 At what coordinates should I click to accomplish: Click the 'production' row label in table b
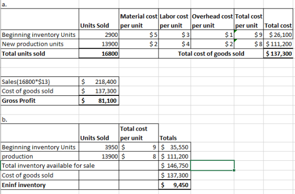click(40, 157)
